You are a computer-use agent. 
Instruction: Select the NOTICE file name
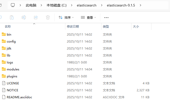[13, 90]
